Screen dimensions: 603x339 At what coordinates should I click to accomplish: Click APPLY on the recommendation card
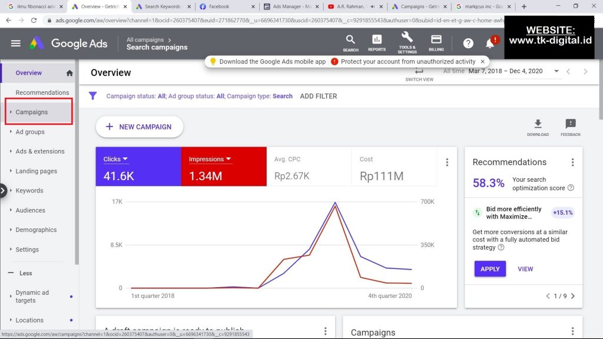click(490, 269)
